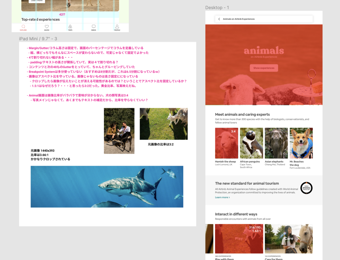Select the pink note line starting 'Margin/Gutter'
This screenshot has height=260, width=340.
click(x=85, y=48)
